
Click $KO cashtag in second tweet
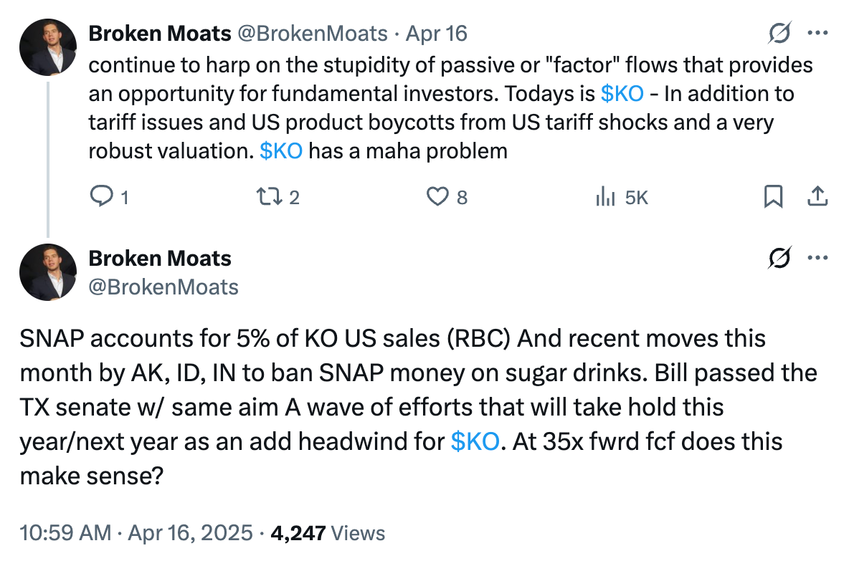(x=475, y=441)
